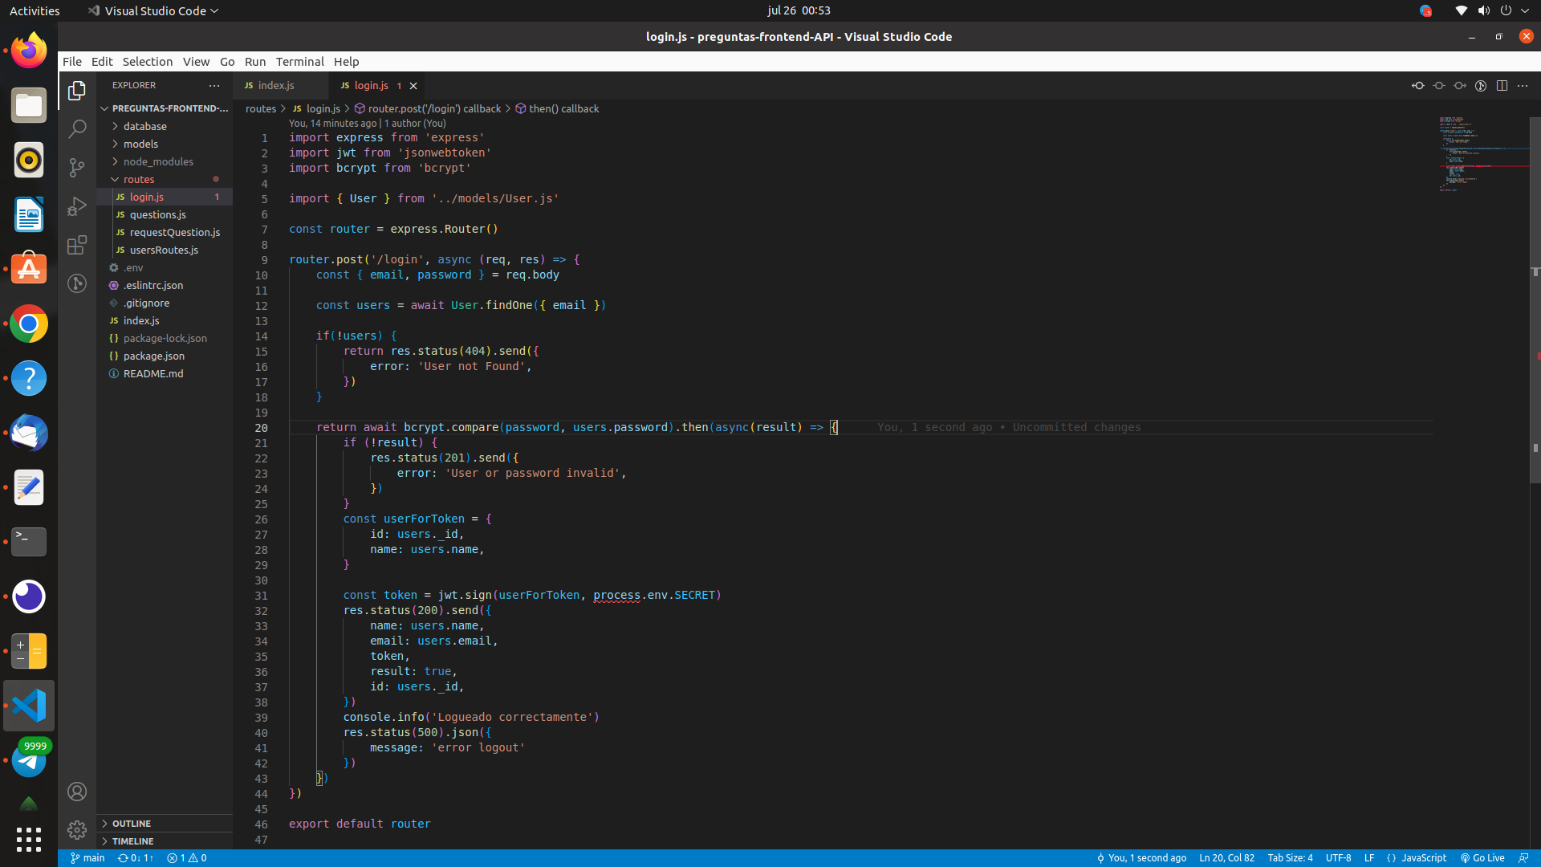Change the LF end of line sequence
This screenshot has height=867, width=1541.
click(1369, 858)
